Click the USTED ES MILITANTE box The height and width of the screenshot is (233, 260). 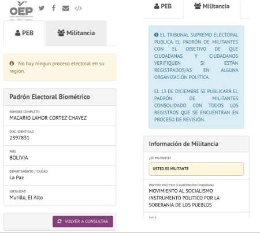tap(196, 169)
